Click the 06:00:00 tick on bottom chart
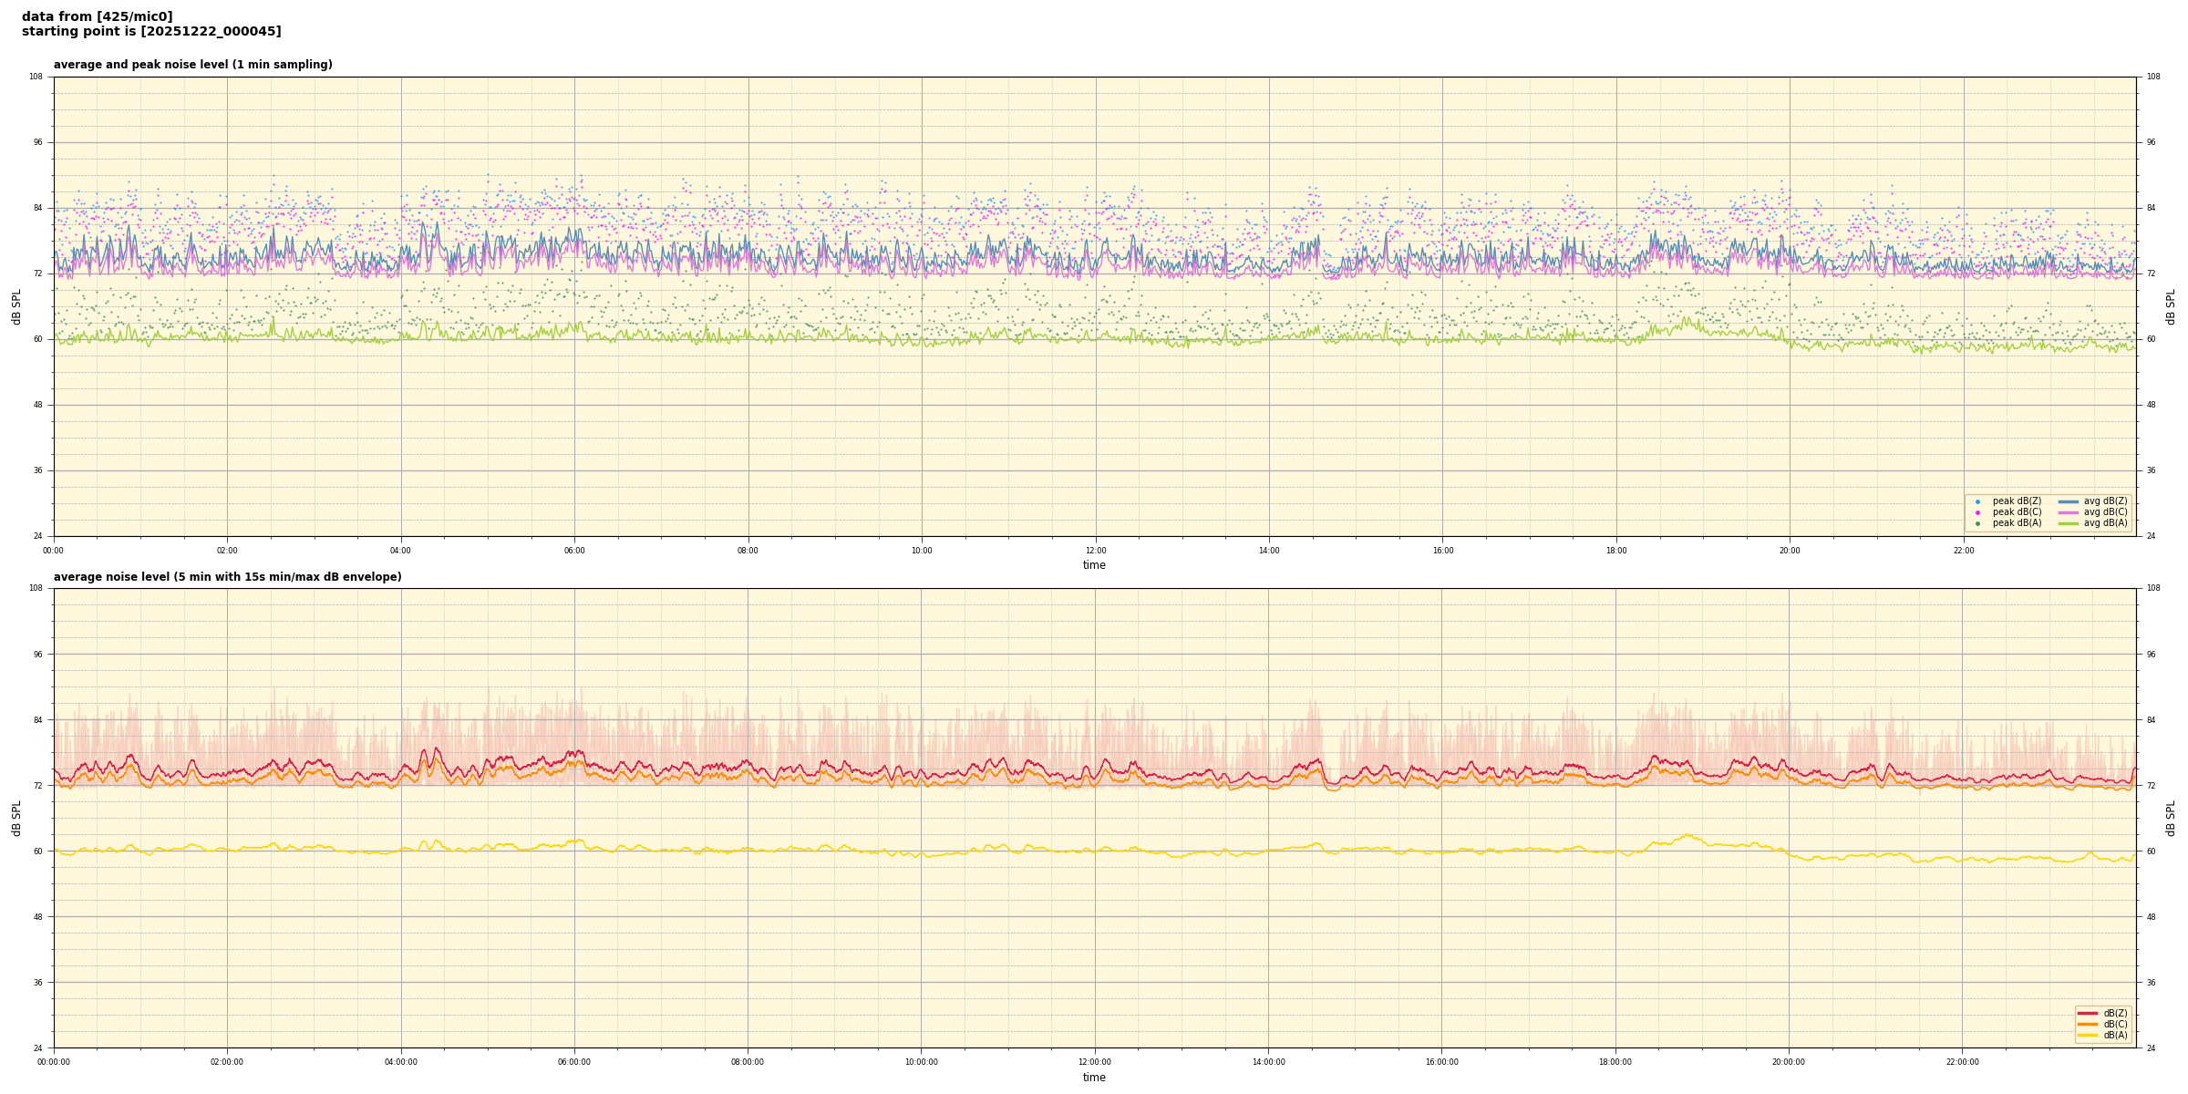Screen dimensions: 2188x1094 pos(574,1062)
